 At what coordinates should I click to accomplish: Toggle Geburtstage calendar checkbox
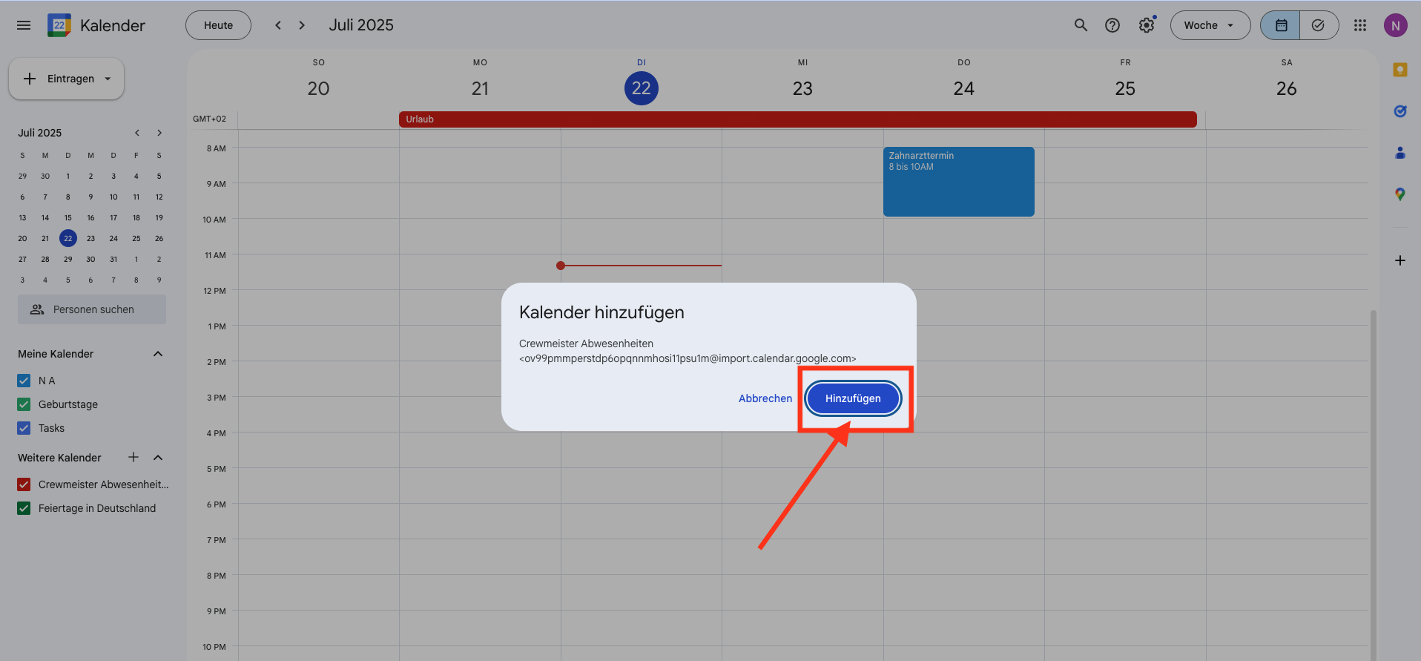(24, 404)
